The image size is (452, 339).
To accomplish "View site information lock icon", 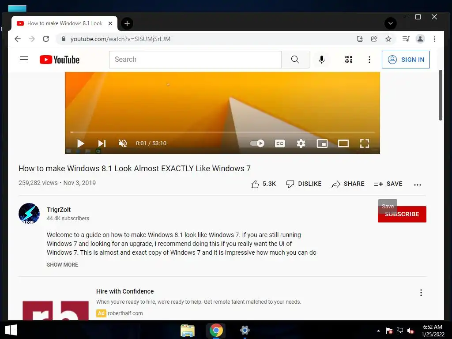I will (64, 39).
